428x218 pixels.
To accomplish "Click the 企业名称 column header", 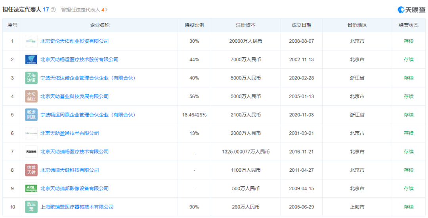I will [100, 25].
